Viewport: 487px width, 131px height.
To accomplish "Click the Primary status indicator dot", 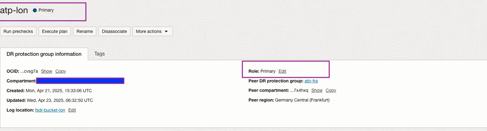I will [x=35, y=10].
